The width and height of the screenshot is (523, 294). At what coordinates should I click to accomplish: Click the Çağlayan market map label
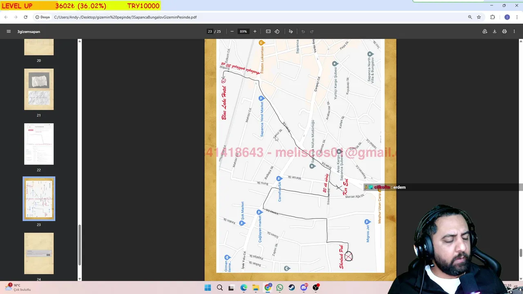[x=260, y=229]
